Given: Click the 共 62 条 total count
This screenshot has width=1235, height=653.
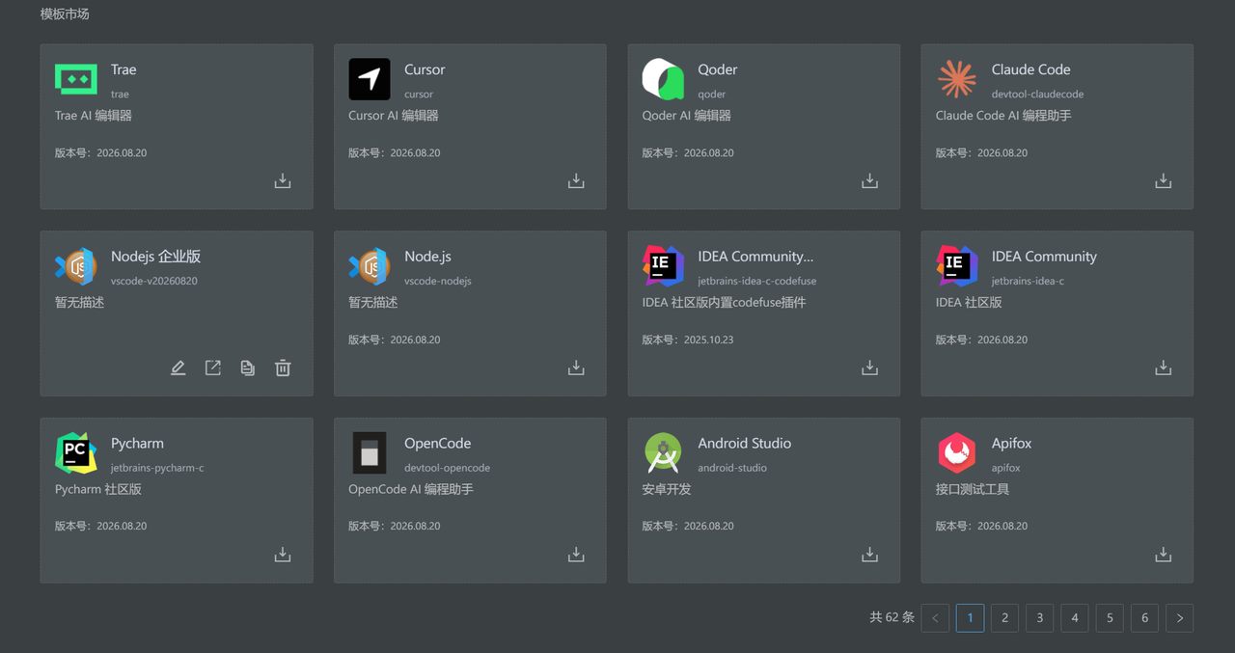Looking at the screenshot, I should coord(892,617).
